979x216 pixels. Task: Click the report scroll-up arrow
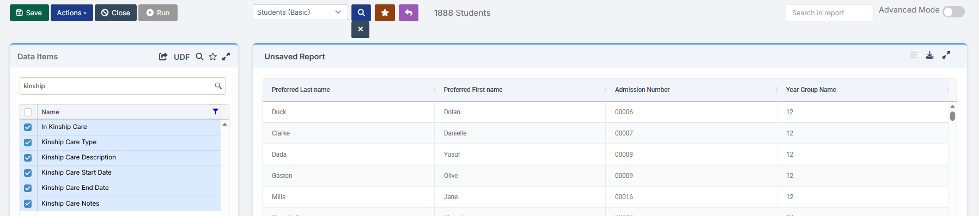952,107
